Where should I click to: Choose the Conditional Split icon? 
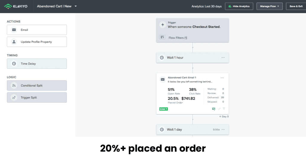coord(14,85)
